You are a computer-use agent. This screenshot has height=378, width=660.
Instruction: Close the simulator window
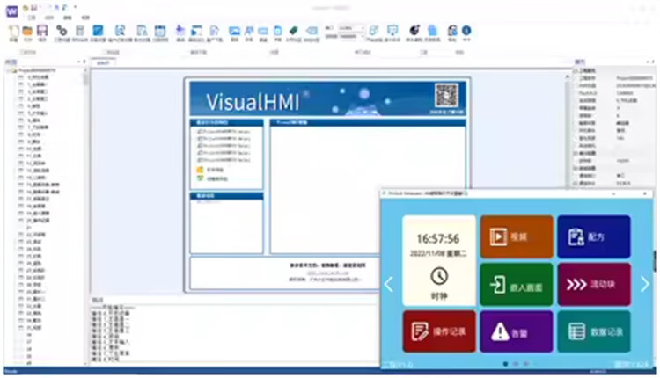click(645, 194)
